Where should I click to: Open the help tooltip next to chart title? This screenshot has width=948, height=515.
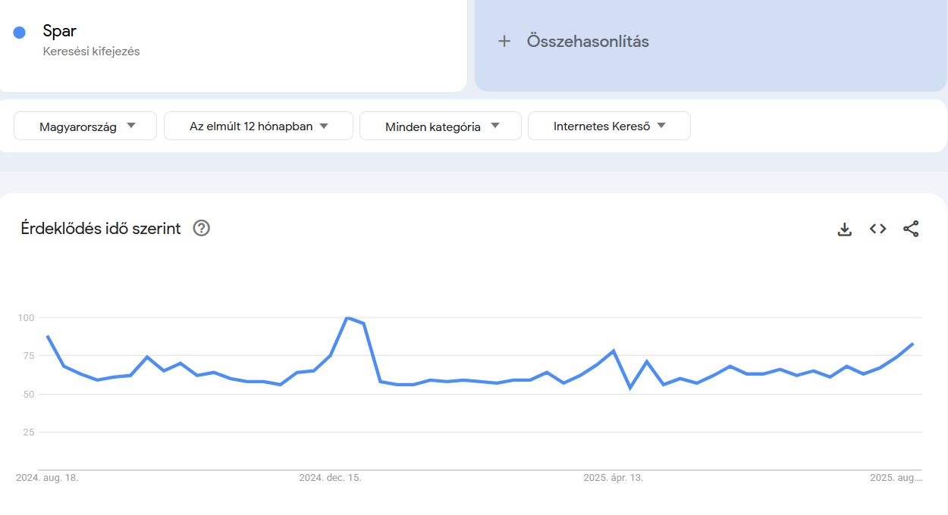coord(201,228)
